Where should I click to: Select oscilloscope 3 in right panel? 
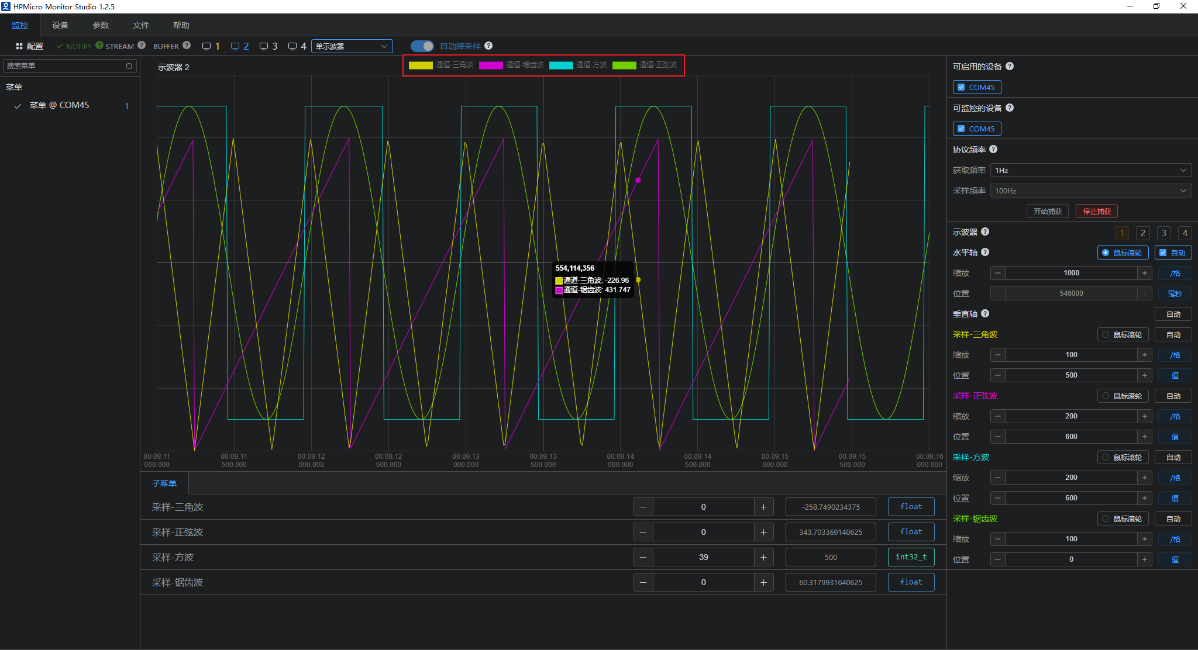click(x=1164, y=233)
